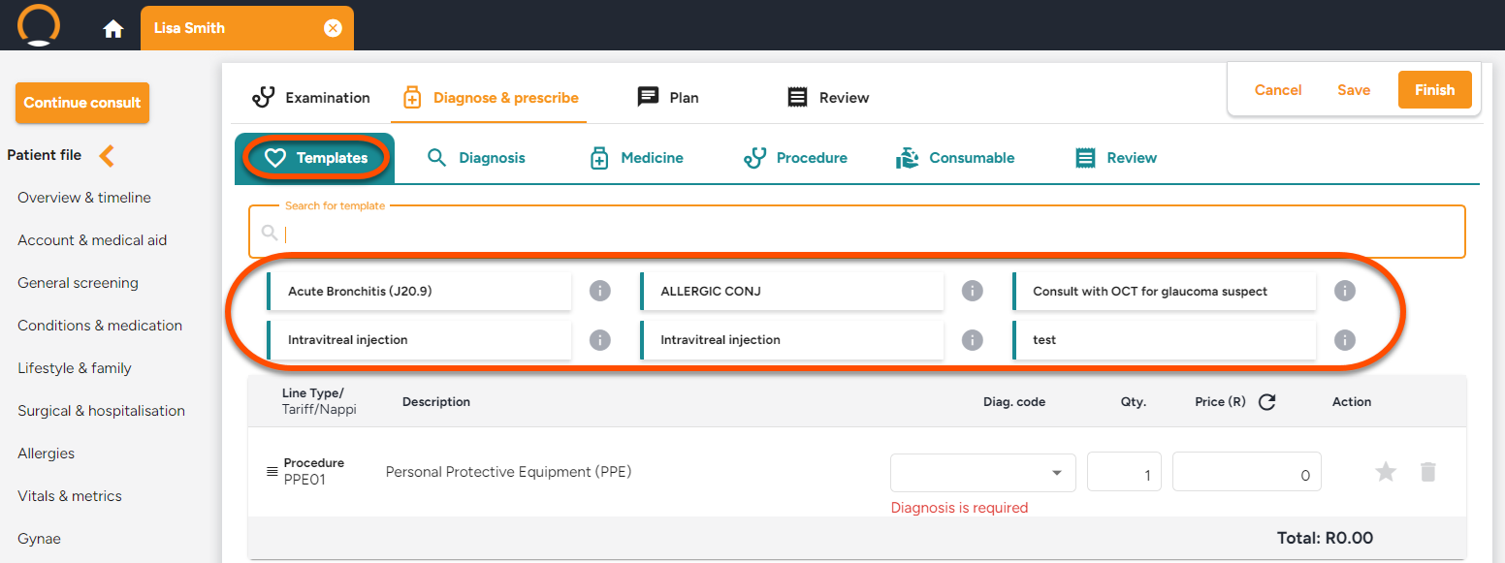Open info for glaucoma suspect consult template
The width and height of the screenshot is (1505, 563).
pyautogui.click(x=1344, y=291)
